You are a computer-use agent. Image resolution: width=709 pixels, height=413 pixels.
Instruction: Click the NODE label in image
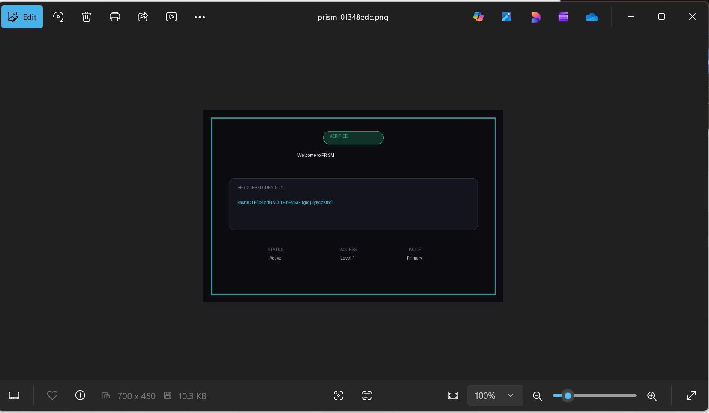click(x=415, y=249)
